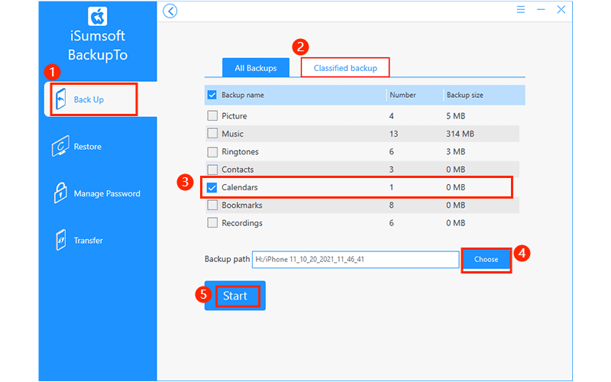This screenshot has height=382, width=611.
Task: Click the Number column header
Action: click(x=402, y=95)
